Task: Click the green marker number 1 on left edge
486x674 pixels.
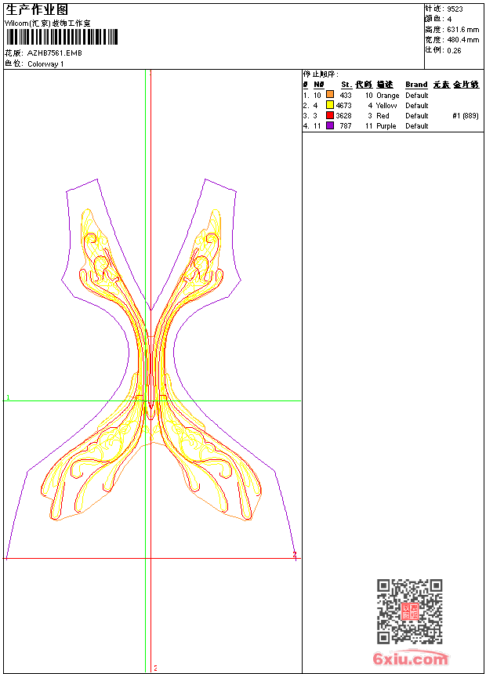Action: tap(9, 398)
